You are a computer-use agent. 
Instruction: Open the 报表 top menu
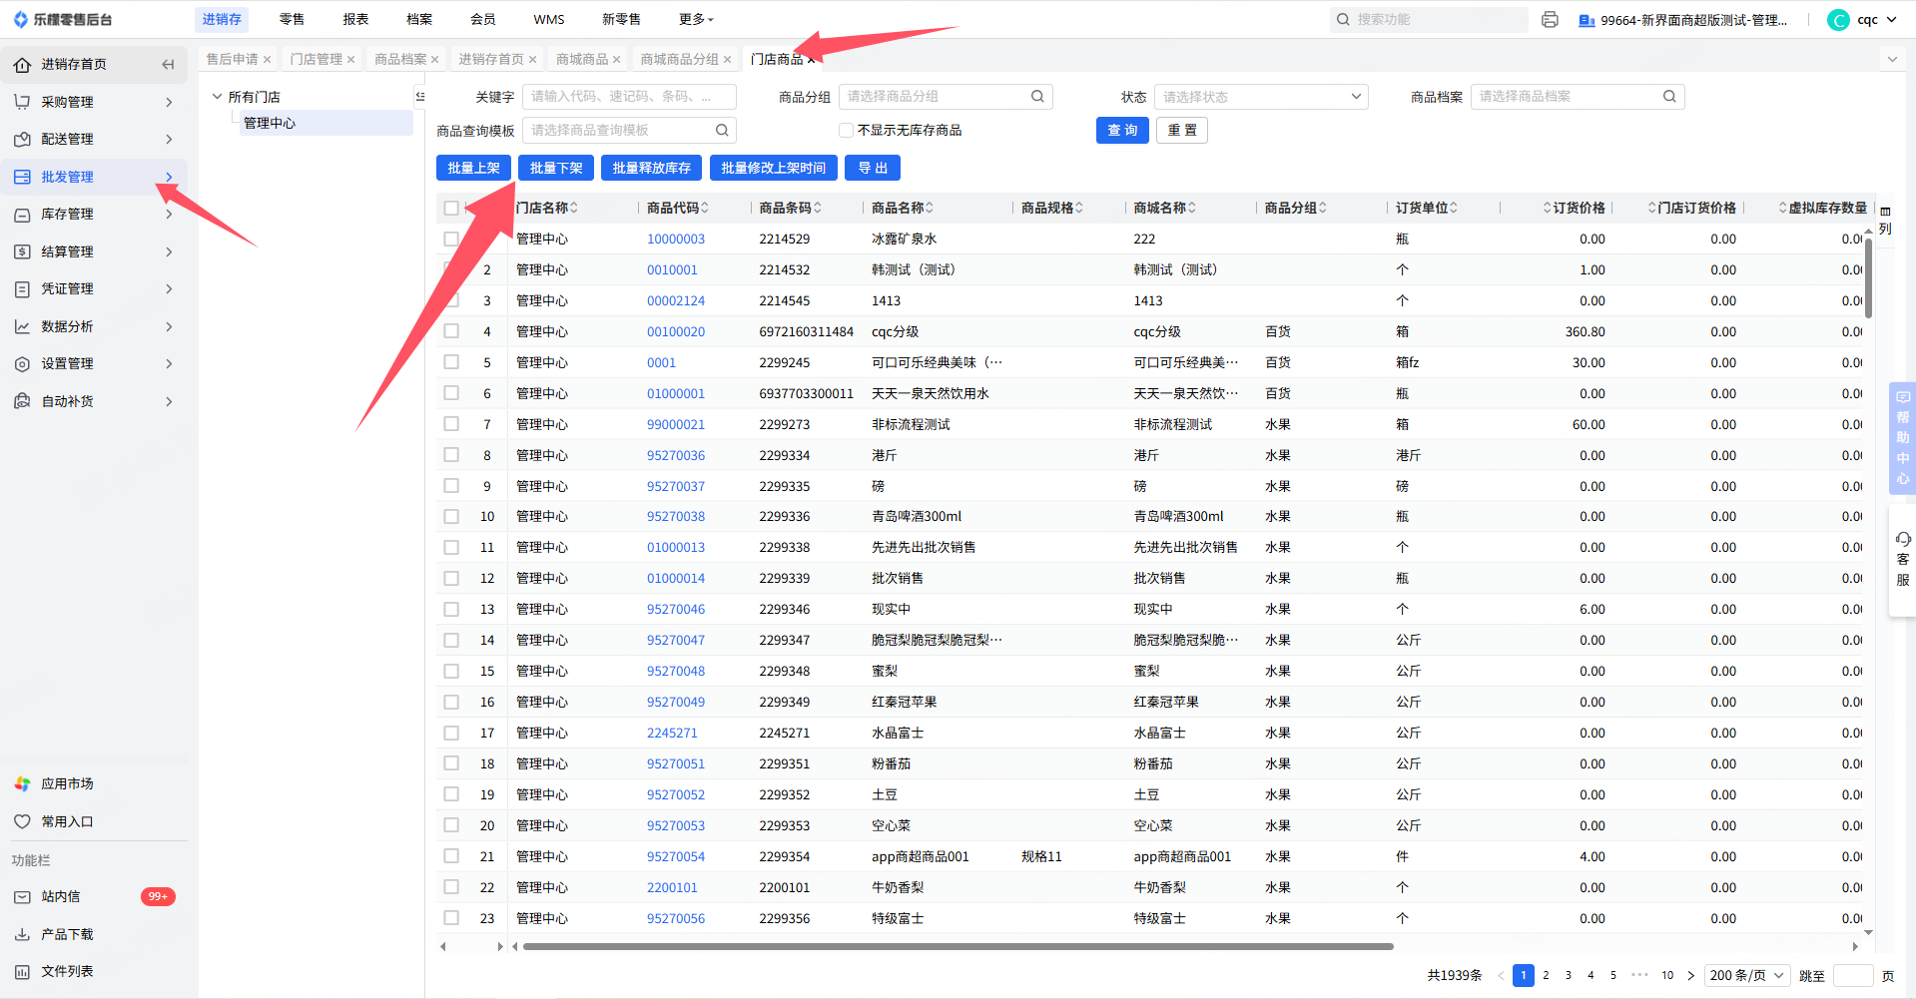[x=355, y=19]
